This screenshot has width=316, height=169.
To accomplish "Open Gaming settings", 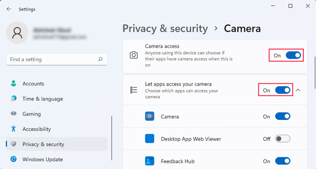I will click(x=56, y=114).
